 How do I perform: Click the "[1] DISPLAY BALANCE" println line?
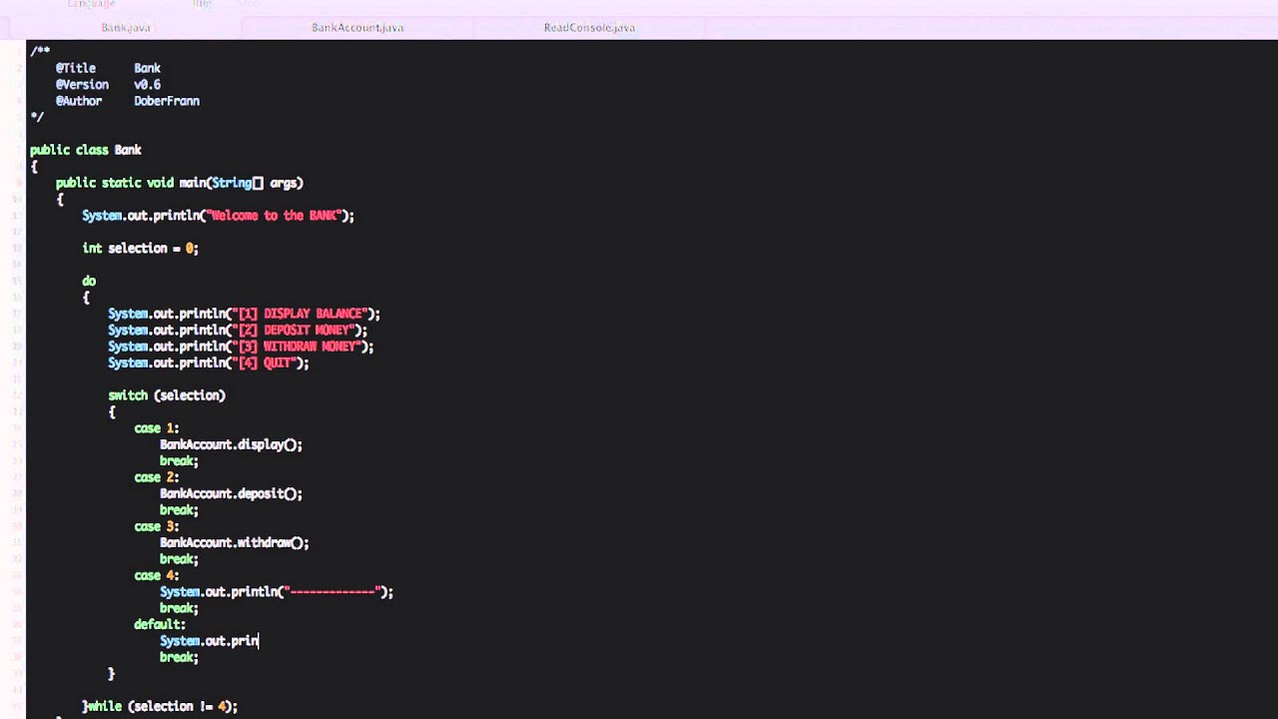tap(245, 314)
